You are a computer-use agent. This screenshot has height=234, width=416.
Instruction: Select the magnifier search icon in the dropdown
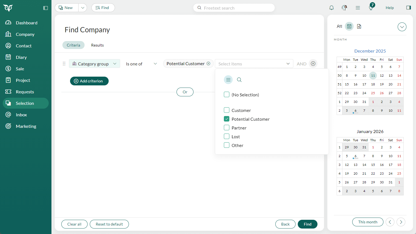click(239, 80)
